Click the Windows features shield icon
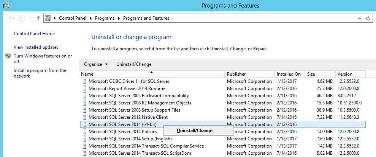 pyautogui.click(x=8, y=56)
